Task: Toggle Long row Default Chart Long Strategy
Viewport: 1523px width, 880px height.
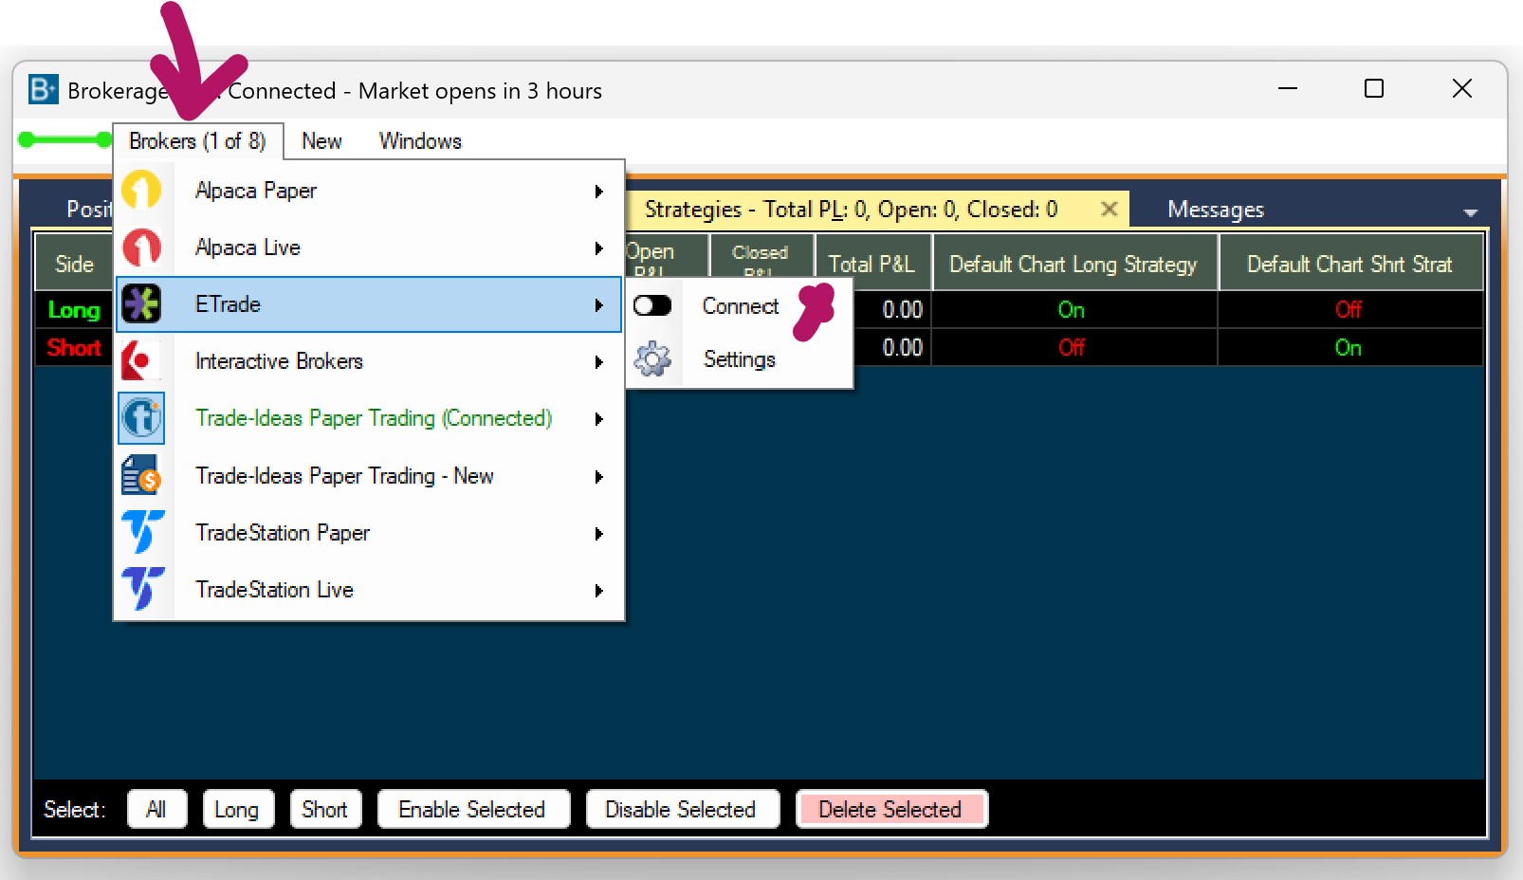Action: pos(1072,310)
